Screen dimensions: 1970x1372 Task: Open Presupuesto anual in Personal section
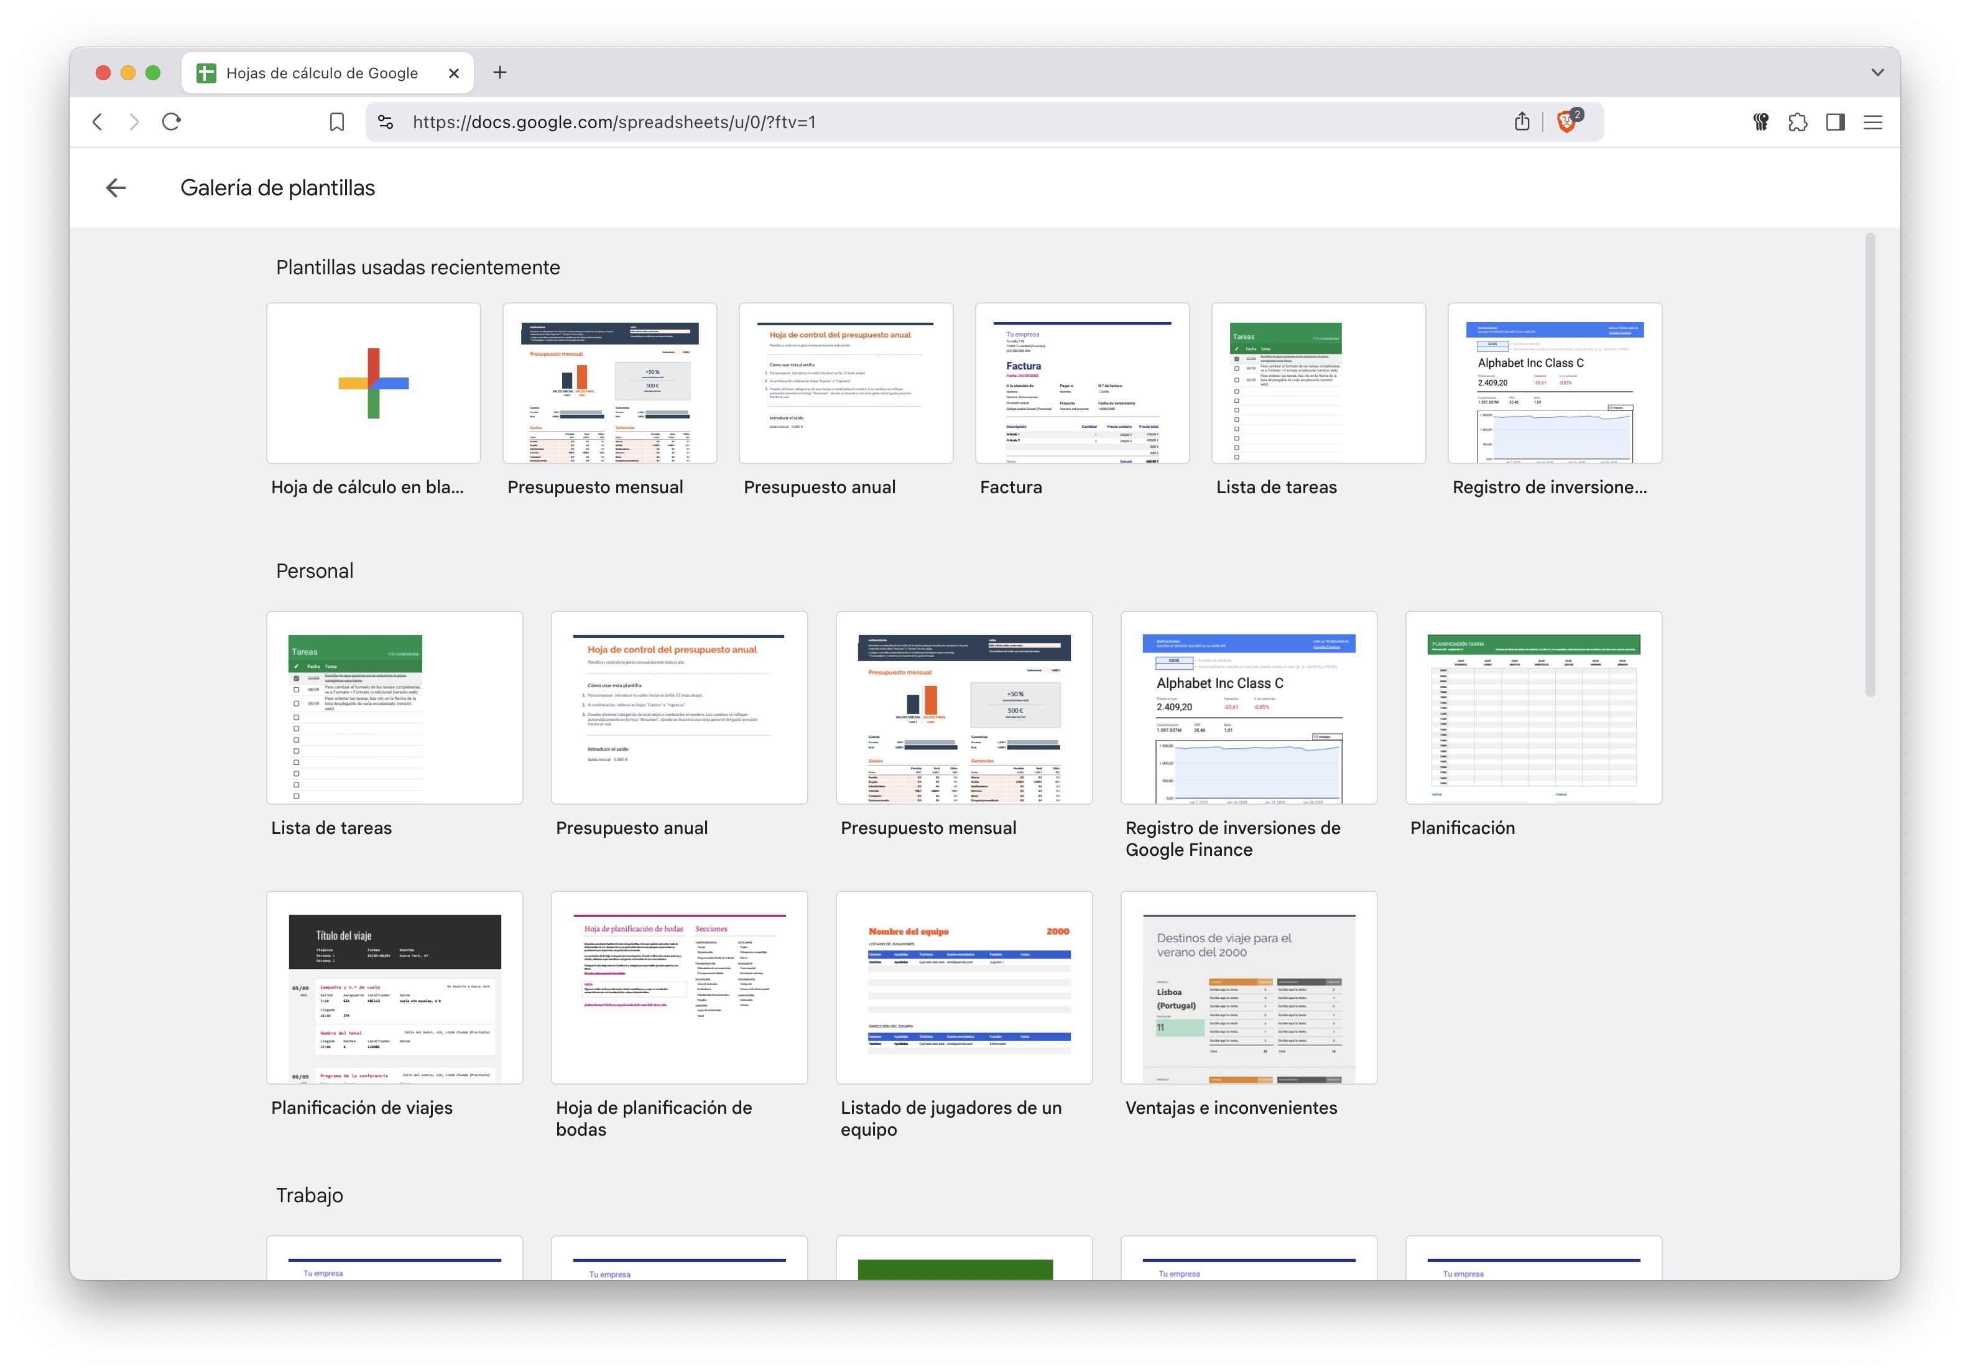tap(680, 708)
